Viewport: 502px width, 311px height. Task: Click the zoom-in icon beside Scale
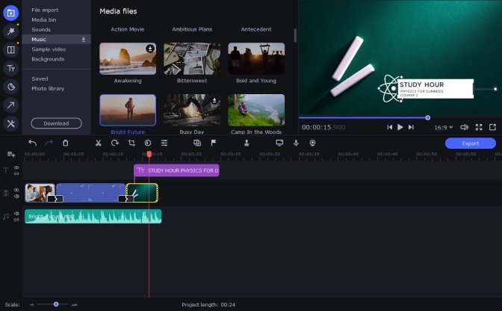(x=74, y=304)
